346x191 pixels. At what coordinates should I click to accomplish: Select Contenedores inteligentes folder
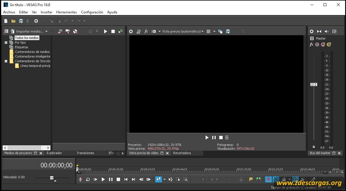coord(32,57)
